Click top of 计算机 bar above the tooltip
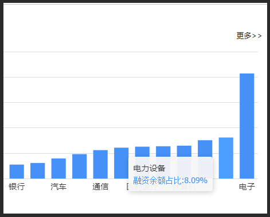The height and width of the screenshot is (217, 270). point(184,151)
